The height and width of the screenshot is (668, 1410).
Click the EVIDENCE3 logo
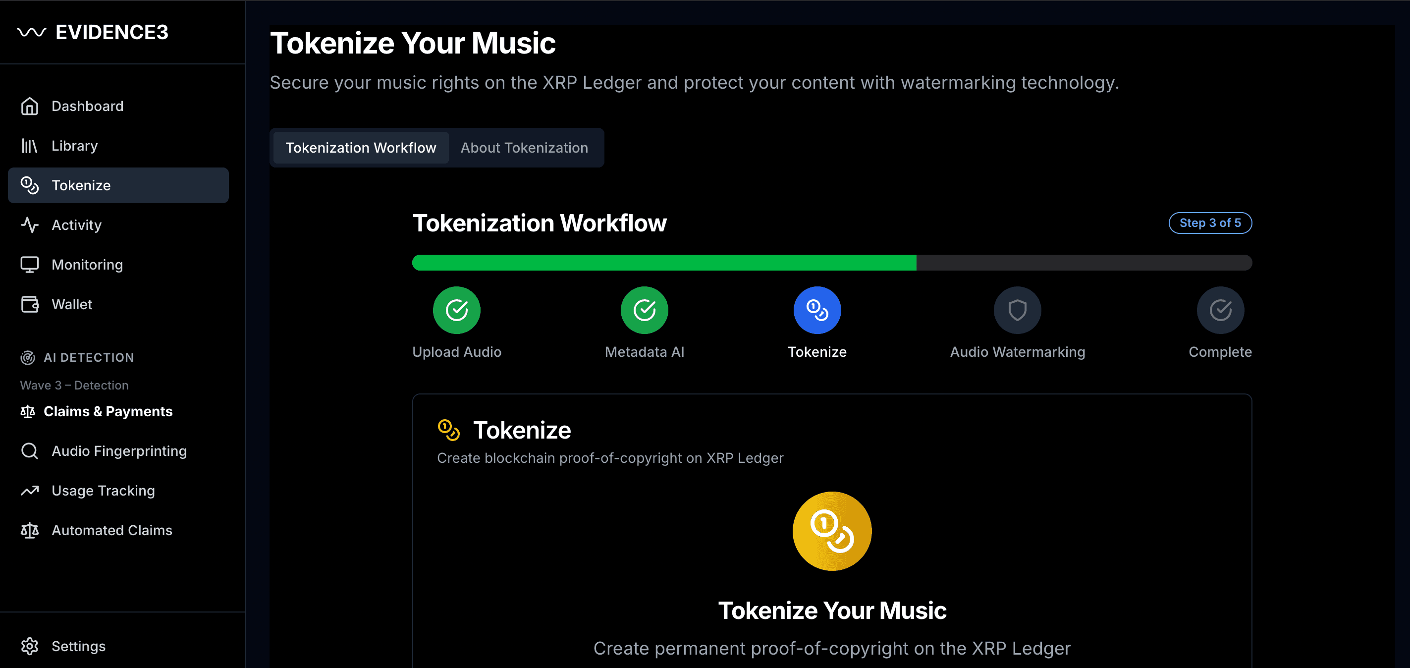[93, 32]
